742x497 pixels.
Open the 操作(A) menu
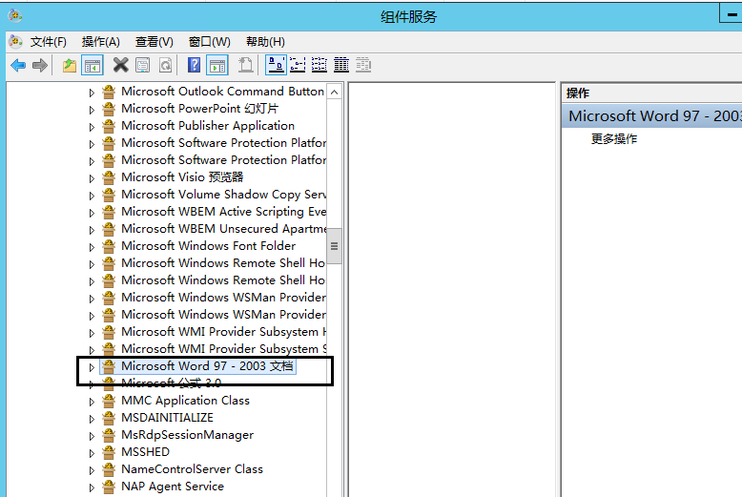101,42
